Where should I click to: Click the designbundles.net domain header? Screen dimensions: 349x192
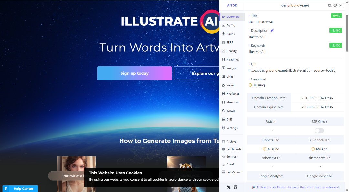(x=295, y=5)
